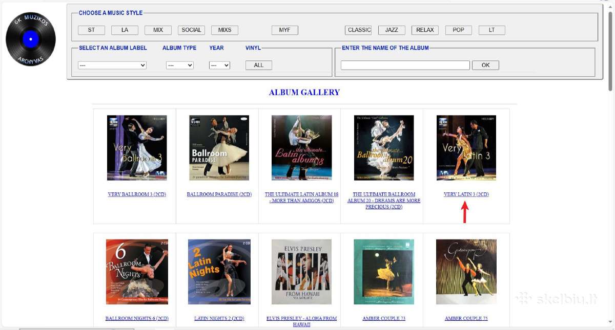
Task: Open Amber Couple 75 cover thumbnail
Action: 466,272
